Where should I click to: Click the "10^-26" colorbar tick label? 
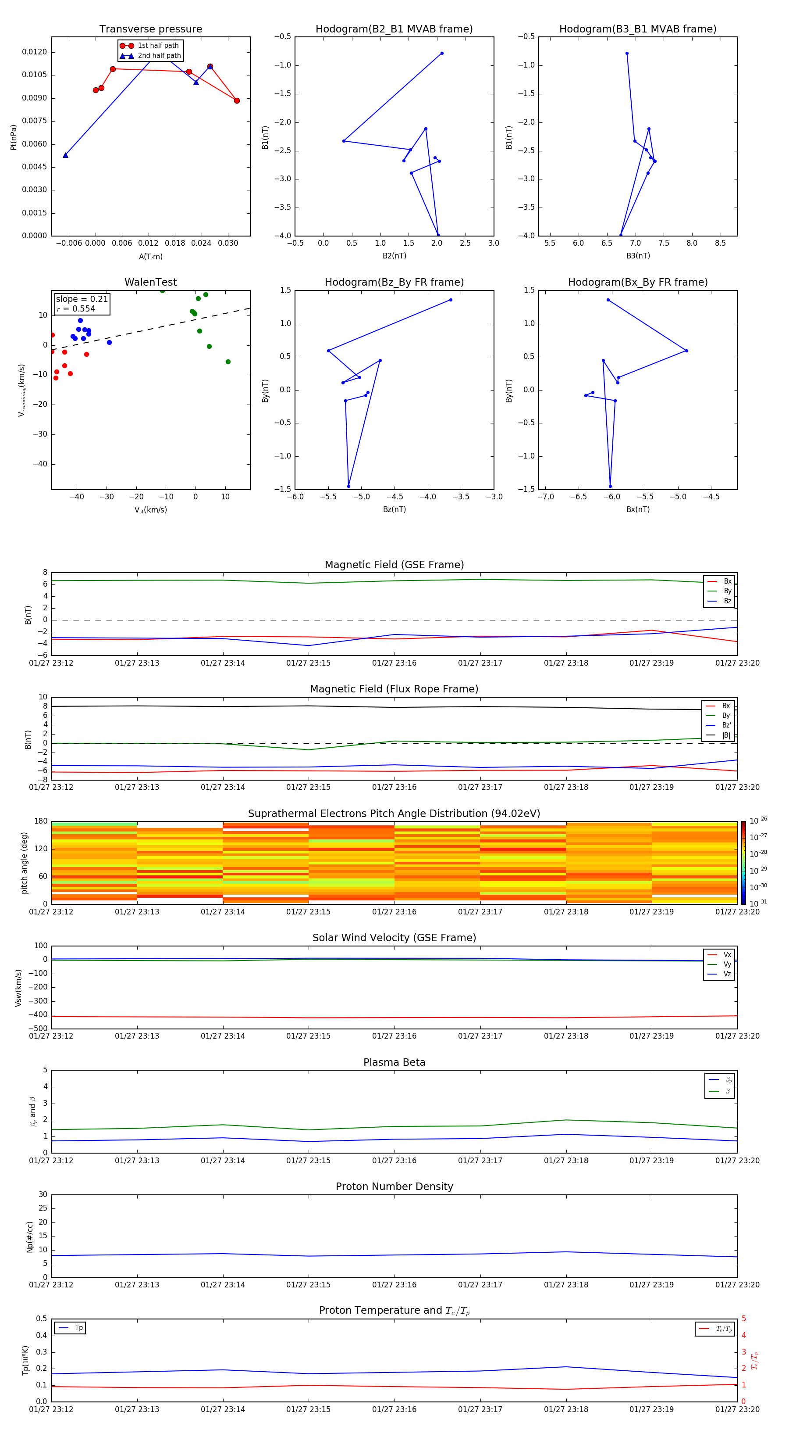pos(758,821)
